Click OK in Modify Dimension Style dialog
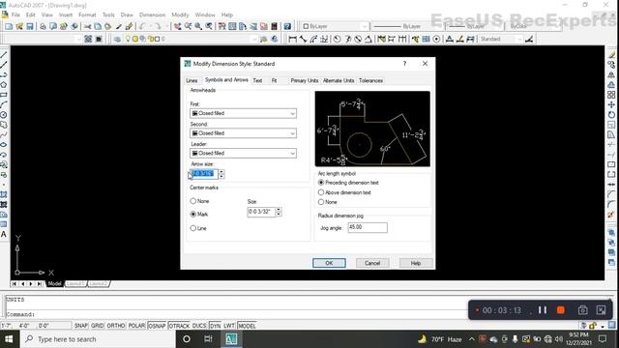 [329, 263]
